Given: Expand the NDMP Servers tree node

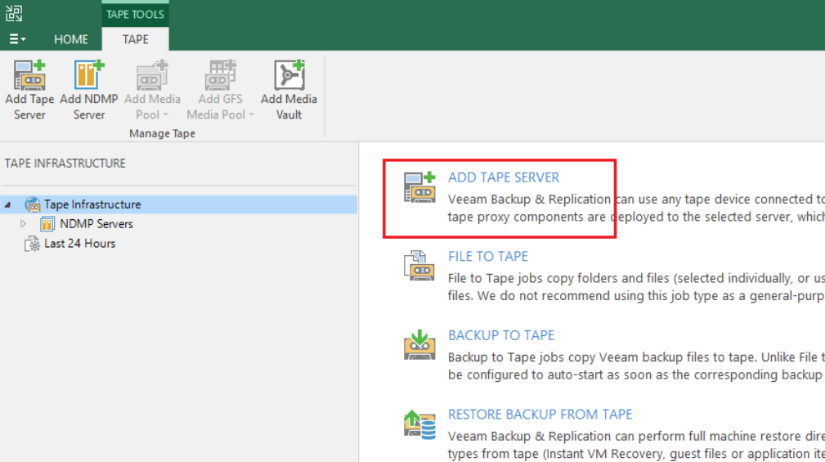Looking at the screenshot, I should coord(23,223).
